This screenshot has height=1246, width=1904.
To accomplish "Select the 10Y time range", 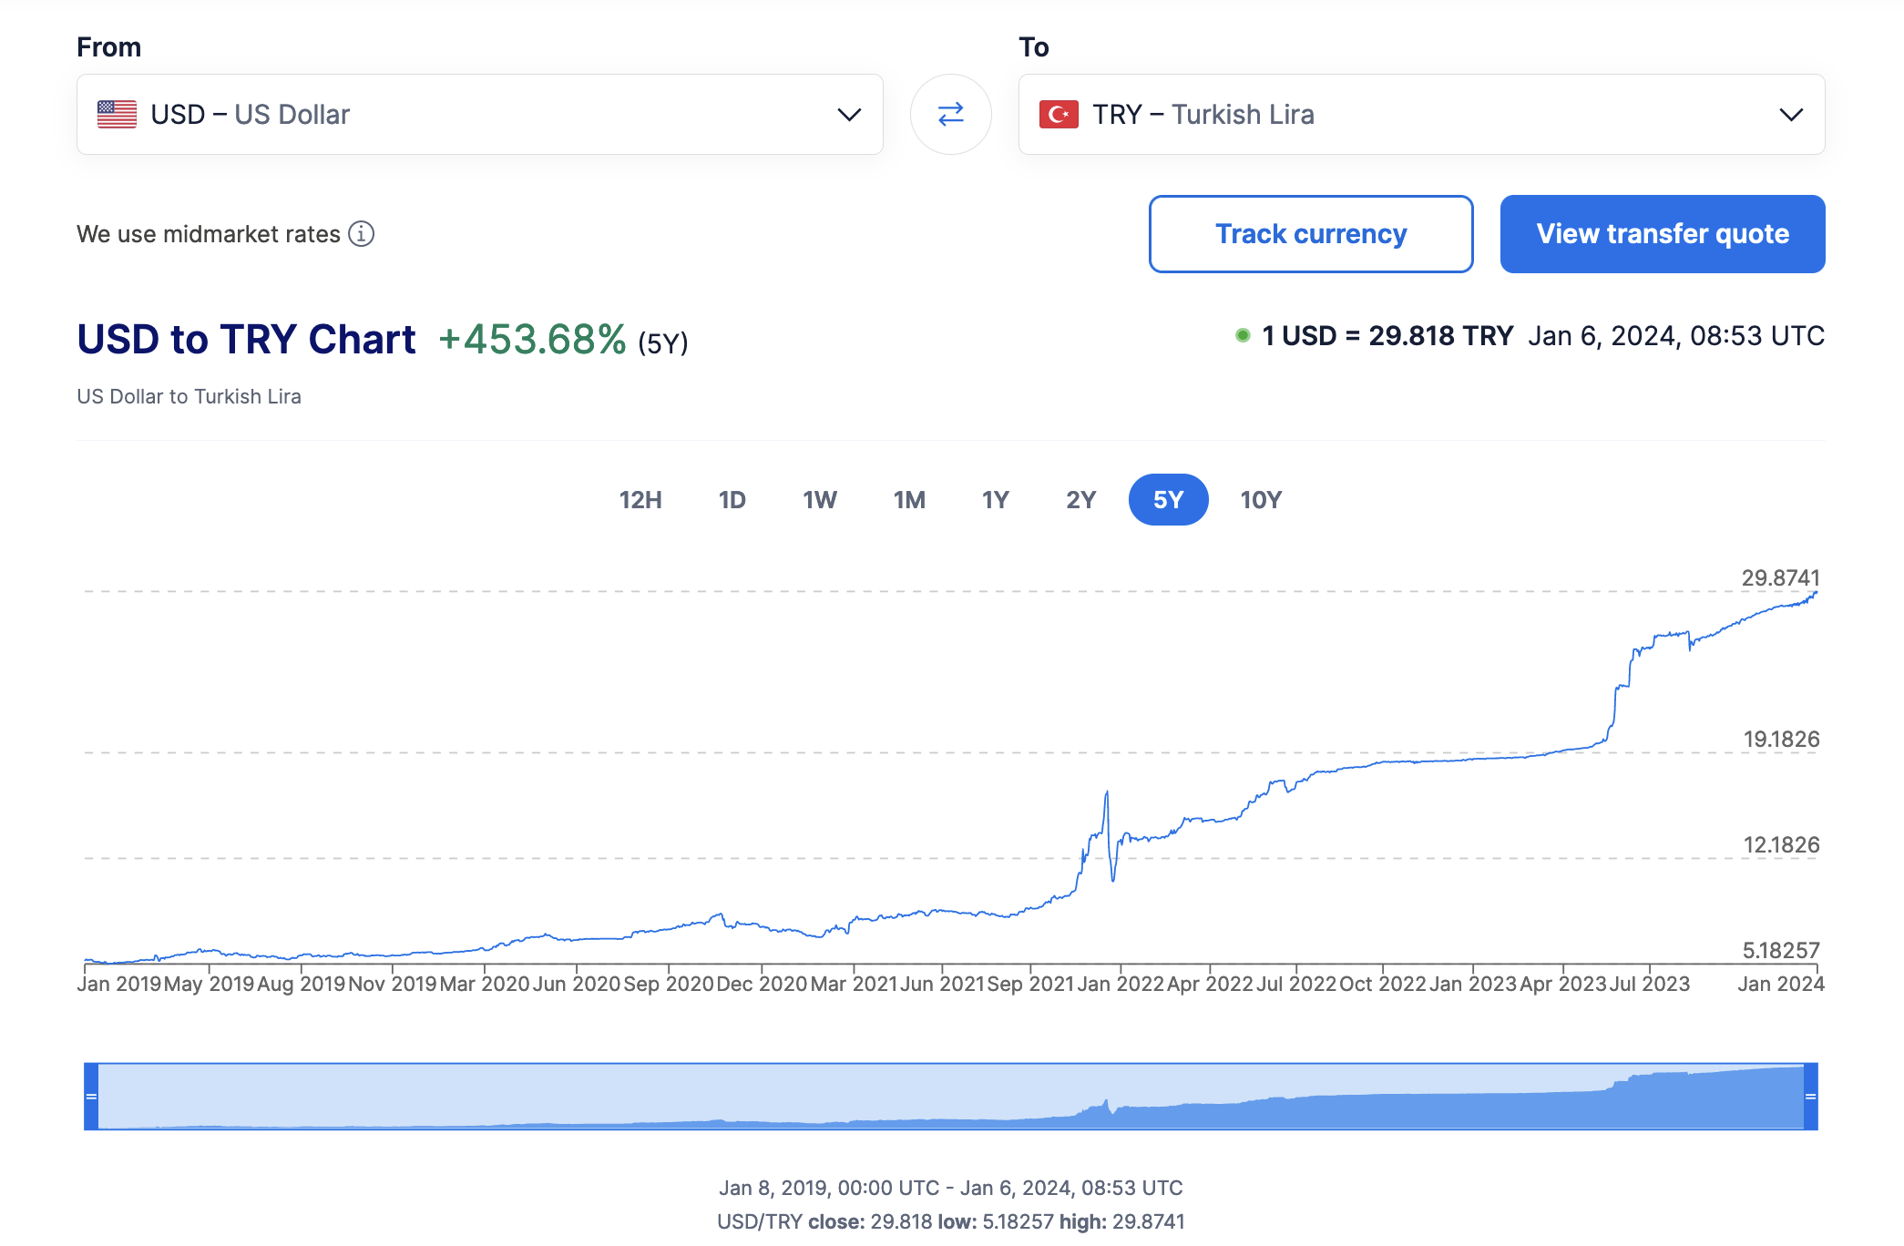I will point(1261,500).
